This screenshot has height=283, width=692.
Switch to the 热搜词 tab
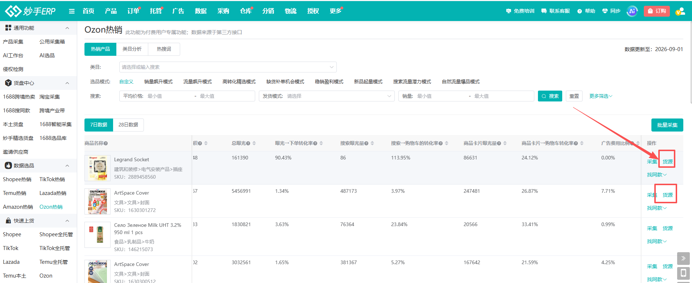(164, 49)
